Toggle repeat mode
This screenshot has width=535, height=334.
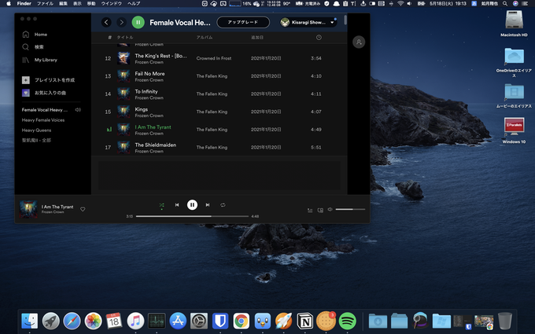pyautogui.click(x=223, y=205)
